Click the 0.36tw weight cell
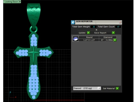The height and width of the screenshot is (102, 136). click(109, 40)
